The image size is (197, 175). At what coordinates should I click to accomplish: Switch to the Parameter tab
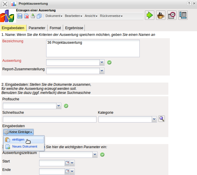[37, 28]
